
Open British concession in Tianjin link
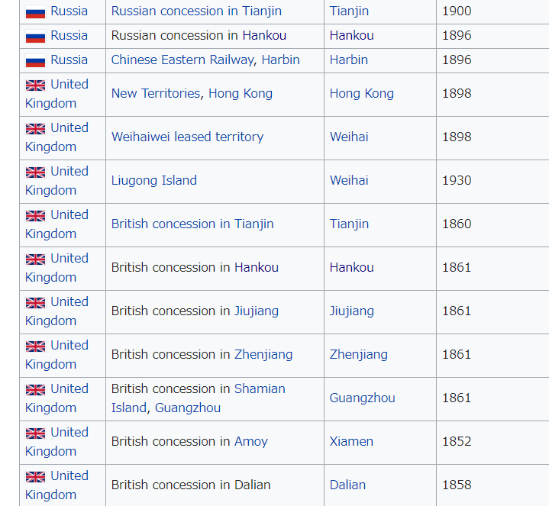coord(192,224)
